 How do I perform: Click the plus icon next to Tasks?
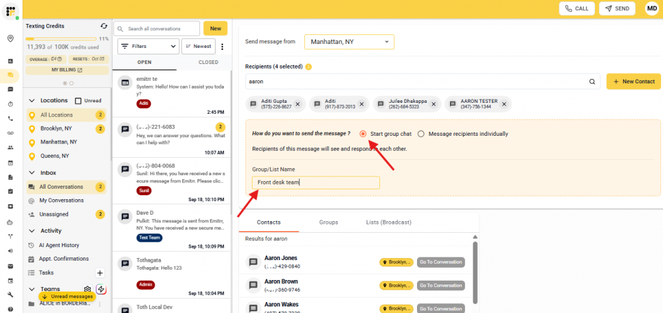100,273
